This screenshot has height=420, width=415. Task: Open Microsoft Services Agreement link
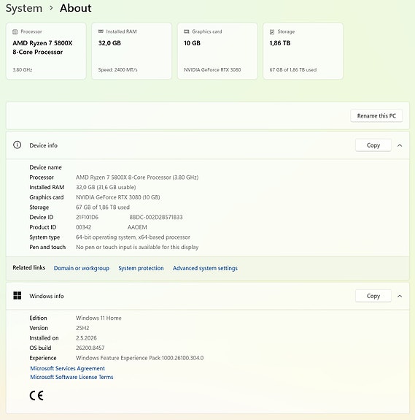pyautogui.click(x=67, y=368)
